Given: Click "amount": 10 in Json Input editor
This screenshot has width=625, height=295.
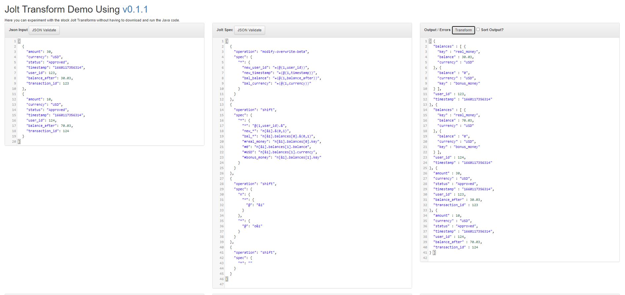Looking at the screenshot, I should [x=39, y=99].
